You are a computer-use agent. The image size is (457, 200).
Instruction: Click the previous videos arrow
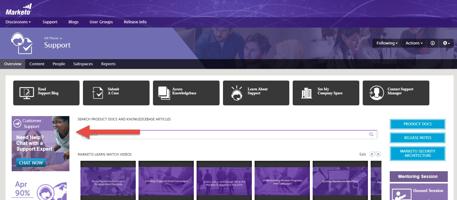click(x=372, y=154)
